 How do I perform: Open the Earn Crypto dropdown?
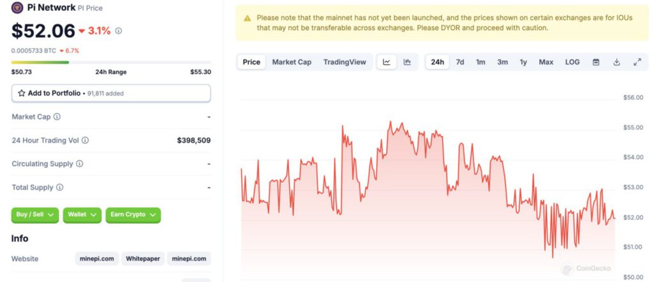[133, 215]
